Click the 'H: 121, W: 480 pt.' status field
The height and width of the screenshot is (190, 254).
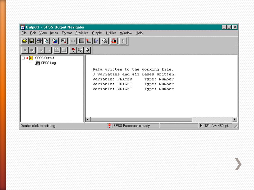click(215, 126)
